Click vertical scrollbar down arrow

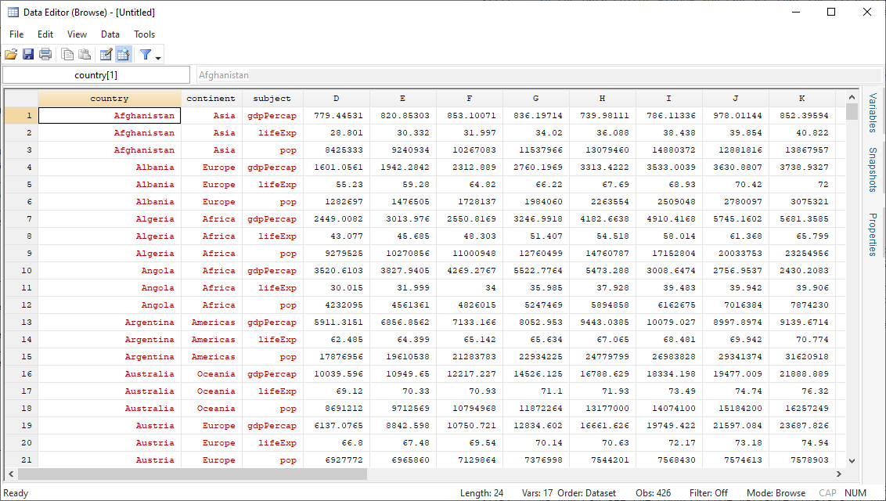pyautogui.click(x=852, y=461)
